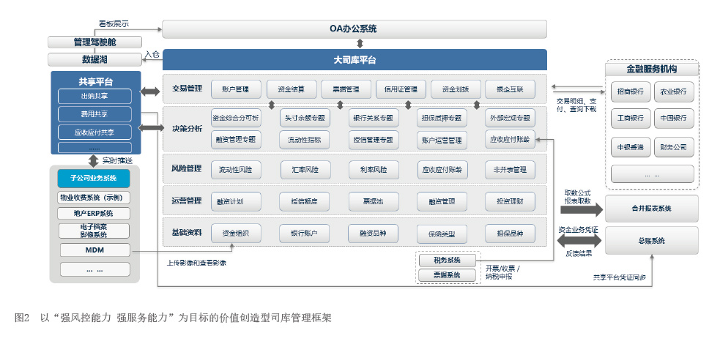Select the 资金结算 module
Viewport: 720px width, 344px height.
[291, 89]
